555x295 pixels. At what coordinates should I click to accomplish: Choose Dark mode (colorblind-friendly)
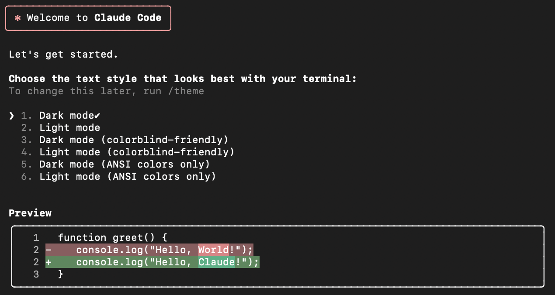pyautogui.click(x=134, y=140)
